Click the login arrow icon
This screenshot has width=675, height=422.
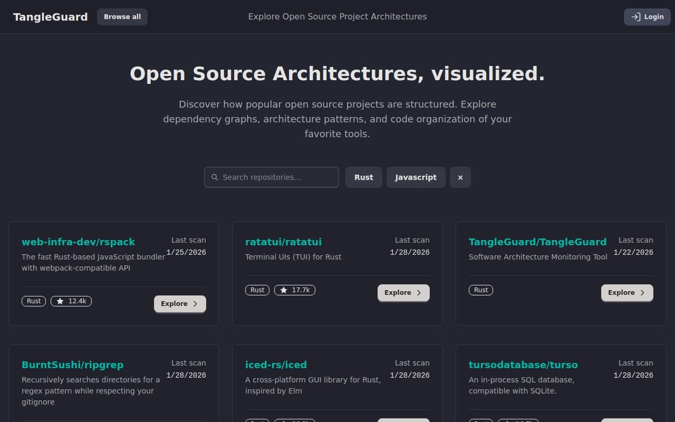click(636, 17)
